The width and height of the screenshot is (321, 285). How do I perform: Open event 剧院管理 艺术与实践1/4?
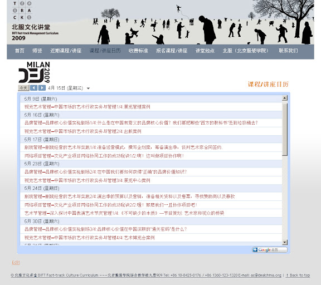(124, 148)
